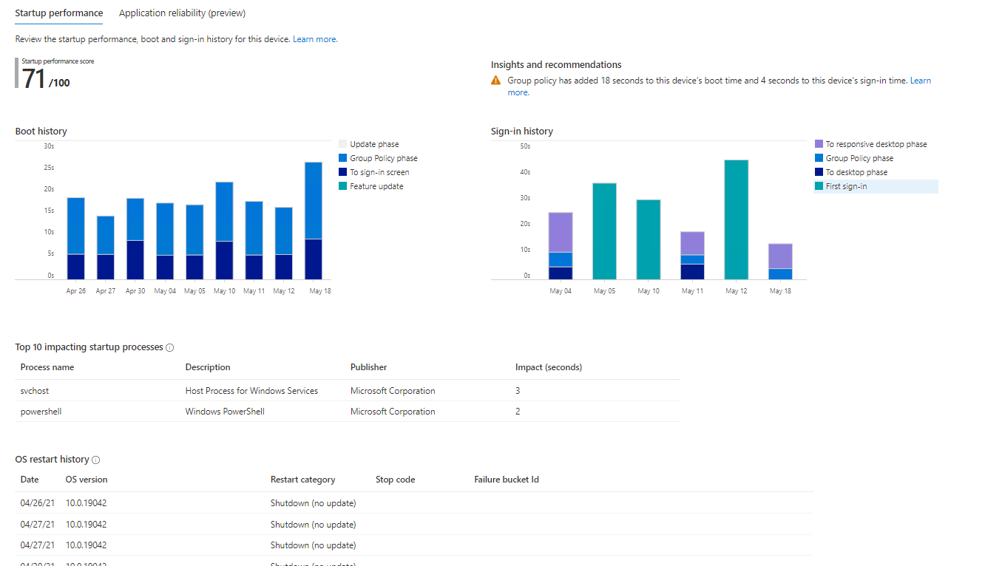The height and width of the screenshot is (566, 985).
Task: Toggle To sign-in screen legend item
Action: click(x=379, y=172)
